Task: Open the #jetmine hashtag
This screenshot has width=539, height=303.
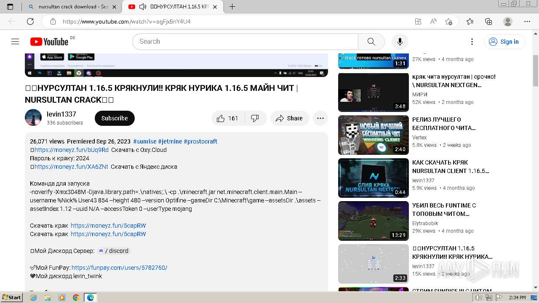Action: tap(170, 141)
